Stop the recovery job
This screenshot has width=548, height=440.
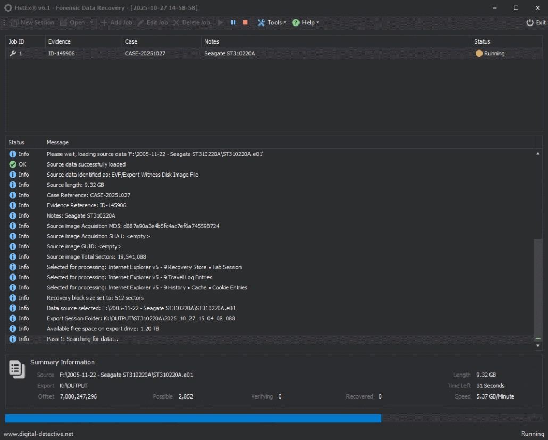click(x=245, y=22)
